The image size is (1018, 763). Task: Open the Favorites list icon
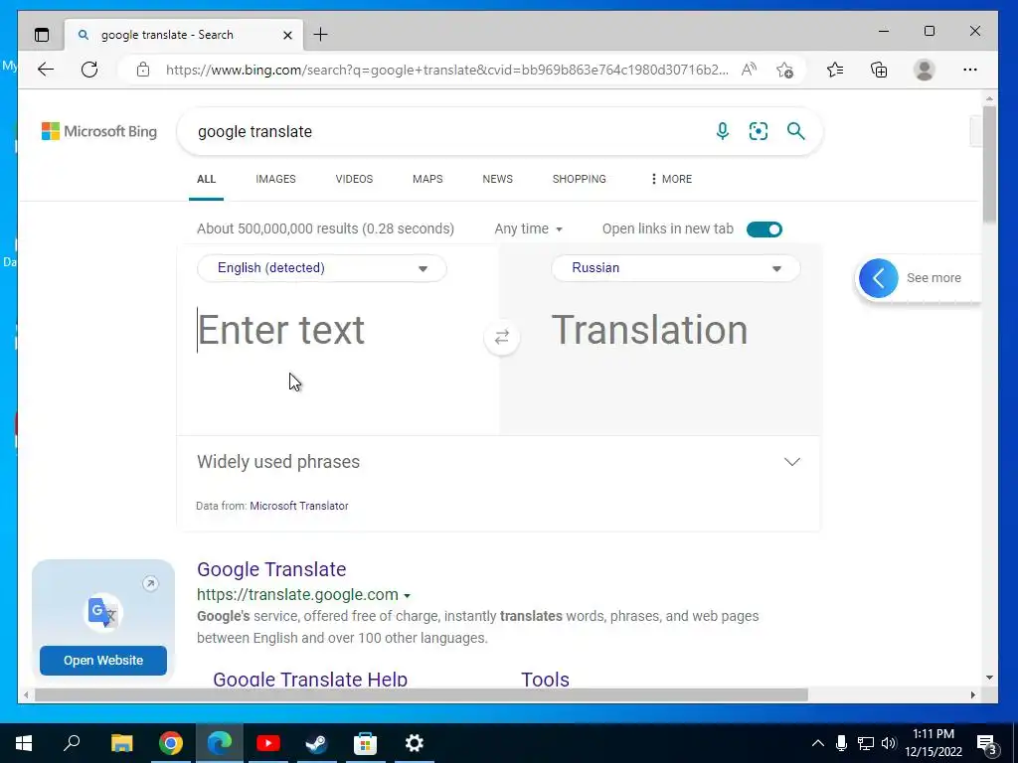coord(835,70)
